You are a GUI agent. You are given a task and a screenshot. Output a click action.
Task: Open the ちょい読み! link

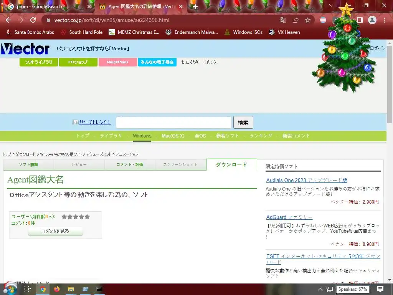190,62
